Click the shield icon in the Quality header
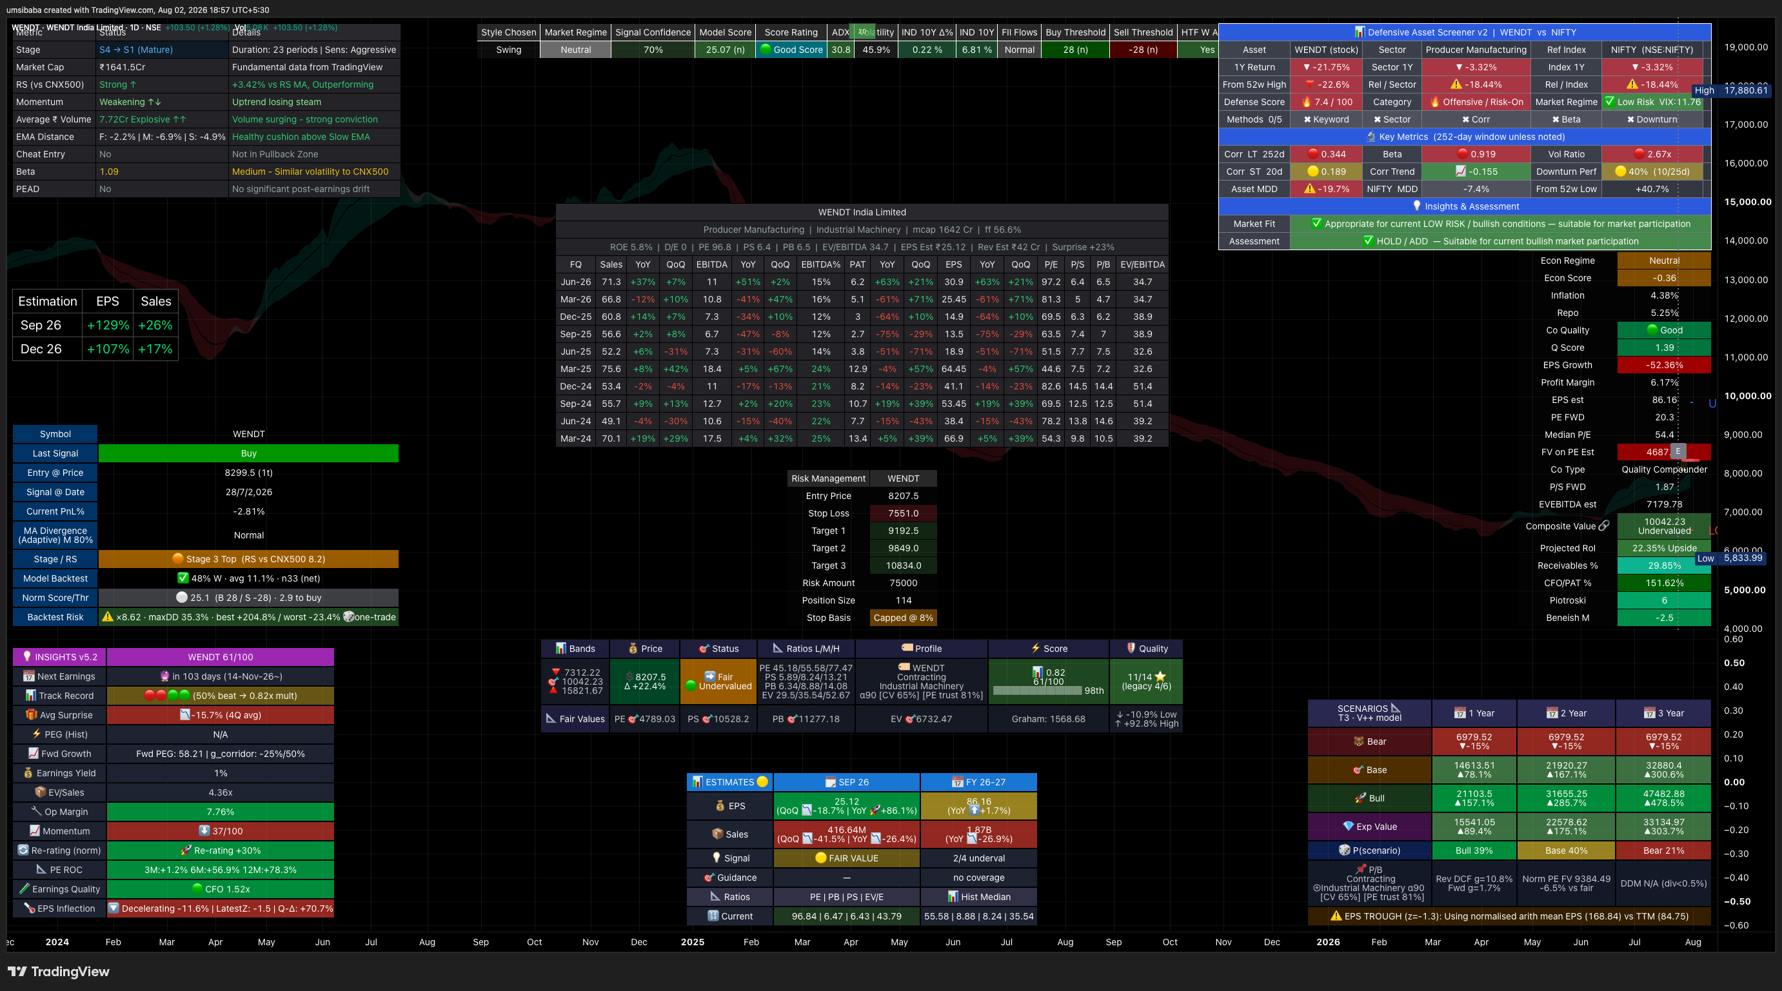This screenshot has height=991, width=1782. click(x=1131, y=648)
